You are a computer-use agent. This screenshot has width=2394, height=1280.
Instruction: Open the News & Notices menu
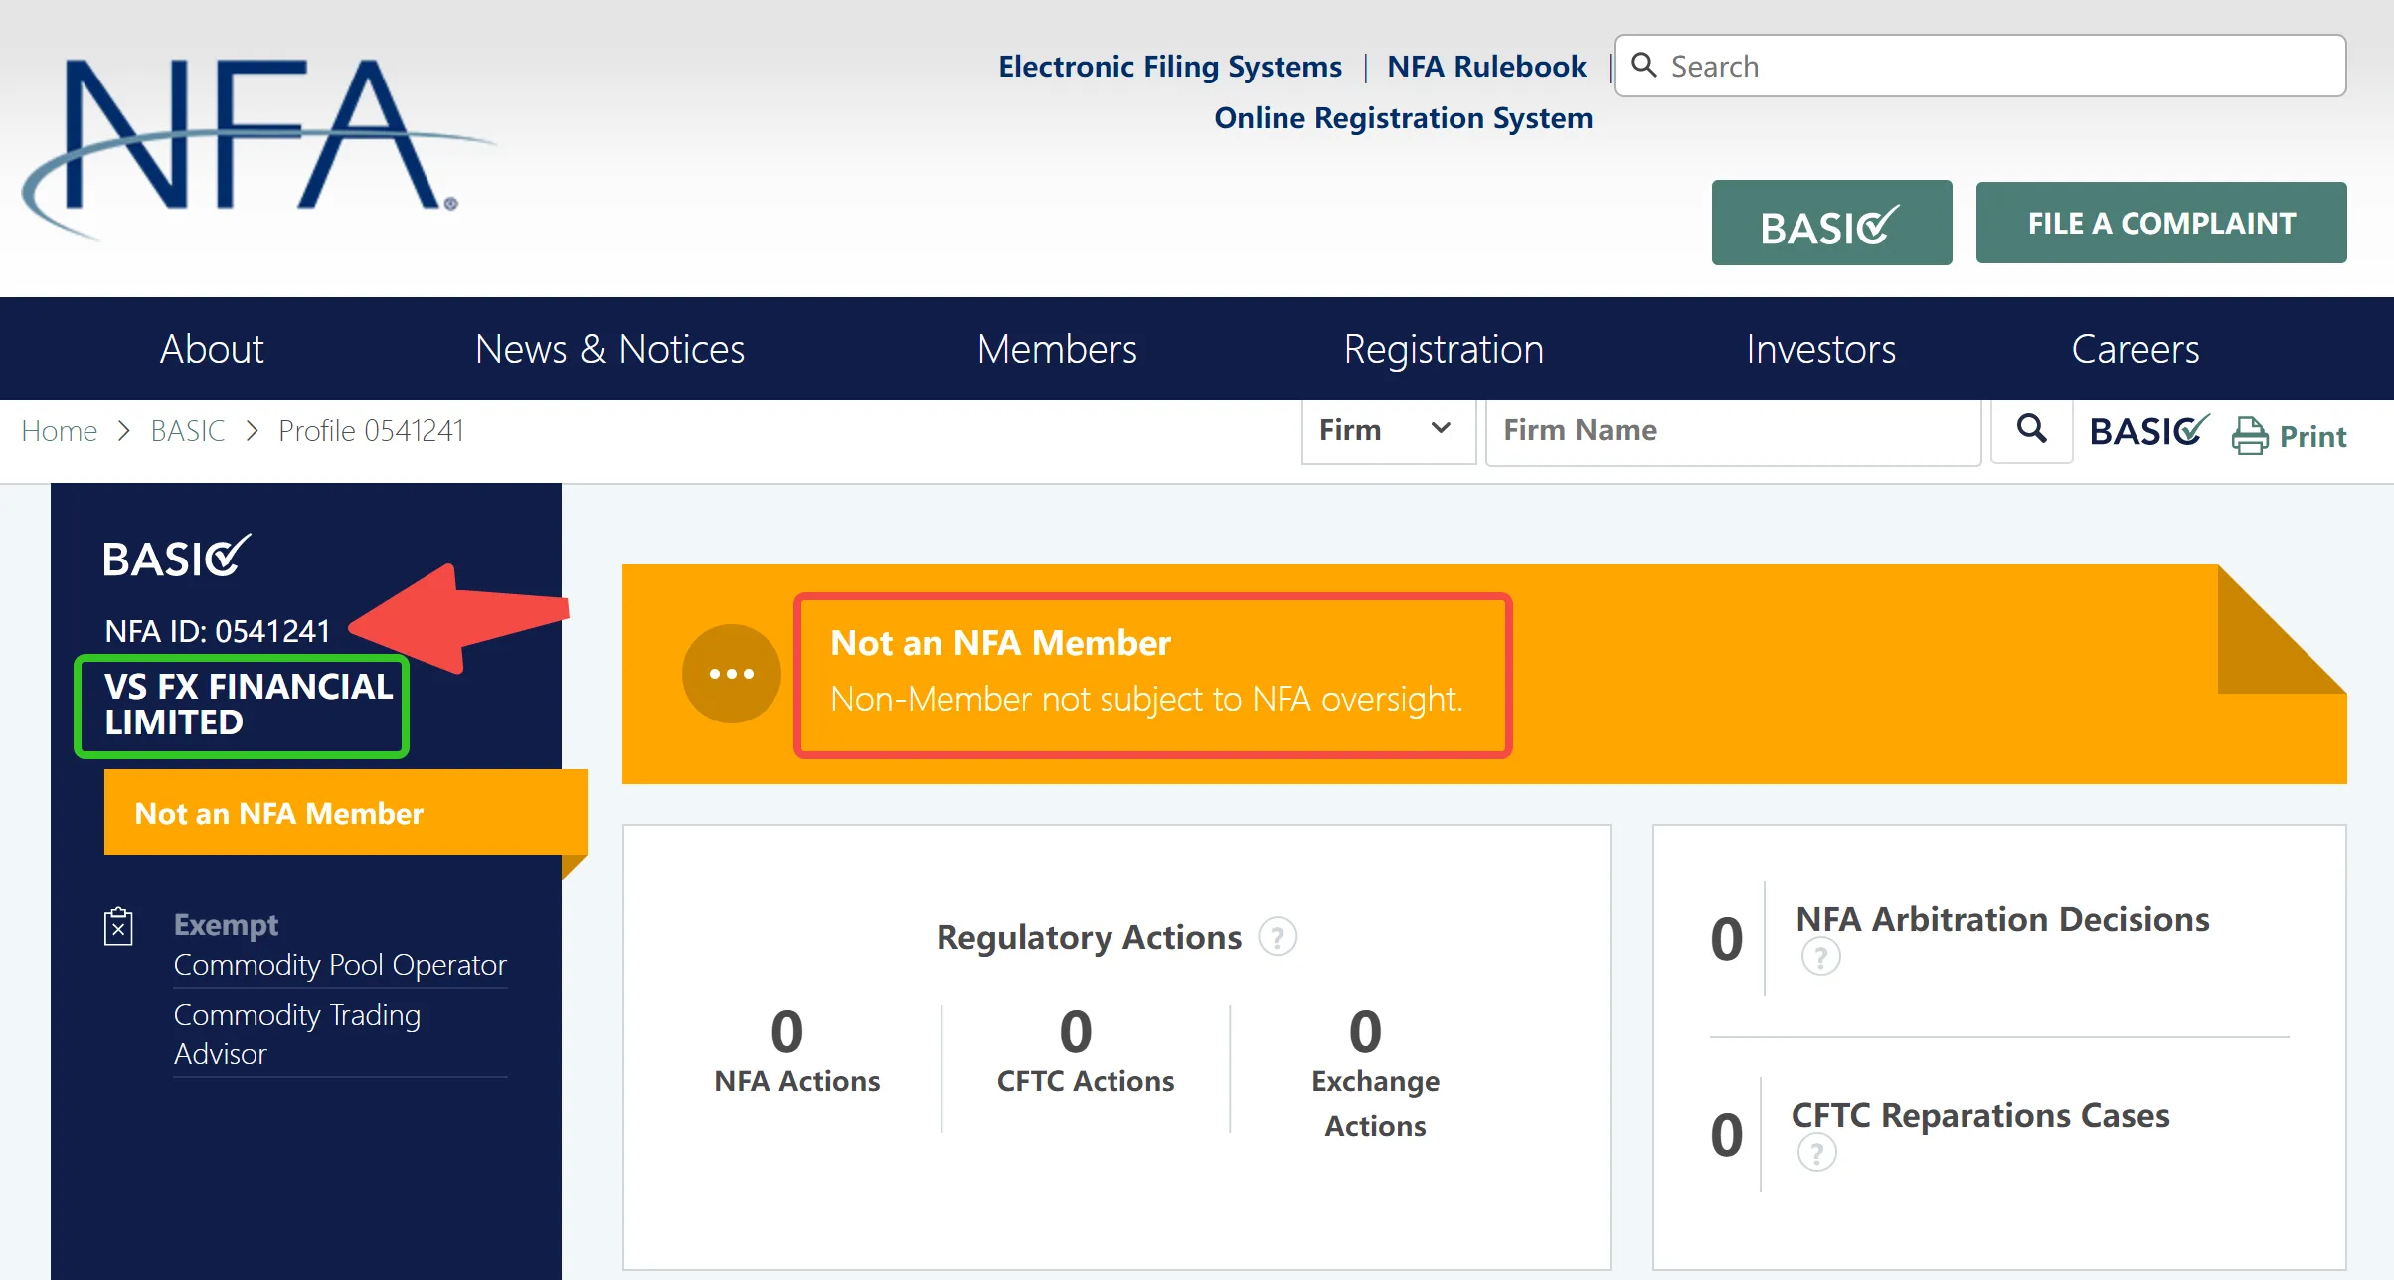click(609, 349)
